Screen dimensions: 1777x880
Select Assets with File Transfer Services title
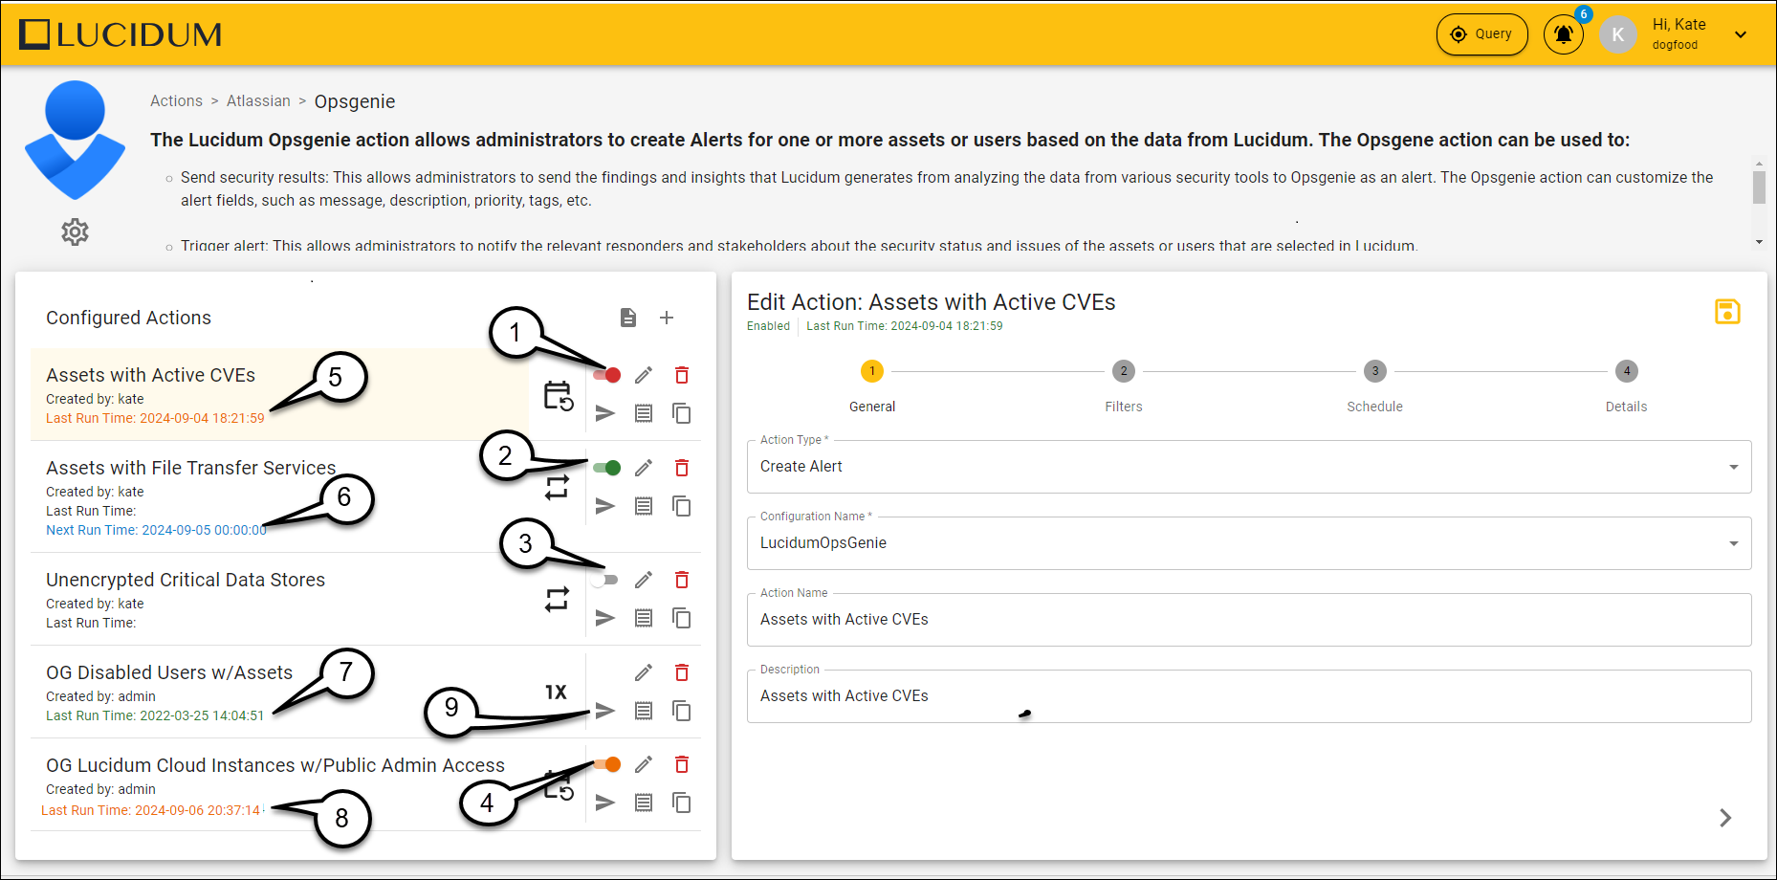click(x=191, y=468)
